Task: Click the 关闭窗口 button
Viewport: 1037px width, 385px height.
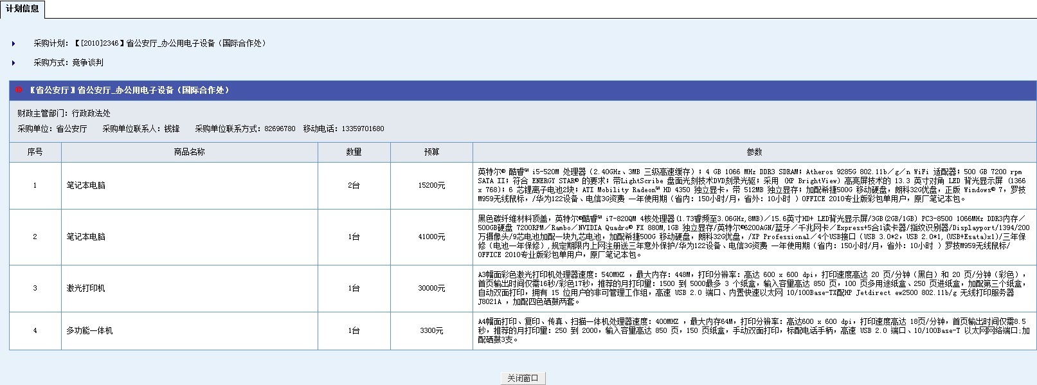Action: (x=523, y=378)
